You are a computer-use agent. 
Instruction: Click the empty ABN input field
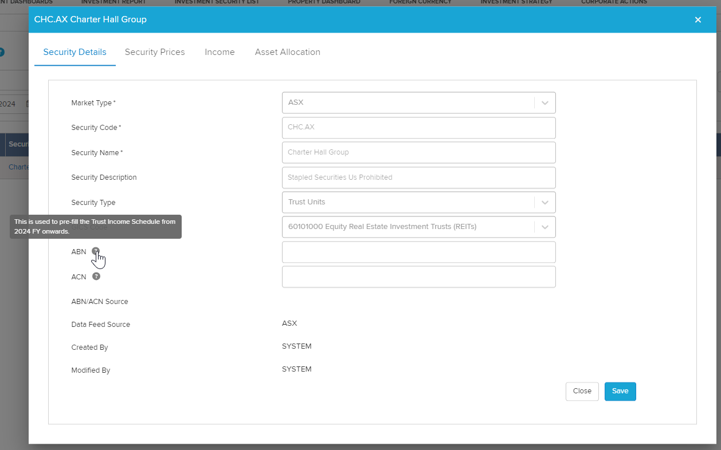(x=419, y=252)
